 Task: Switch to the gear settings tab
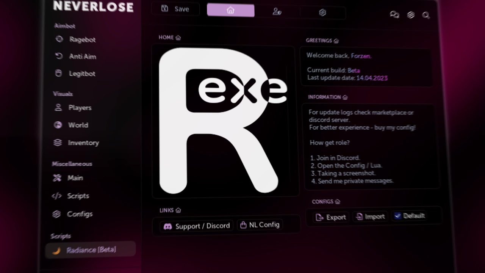point(322,13)
